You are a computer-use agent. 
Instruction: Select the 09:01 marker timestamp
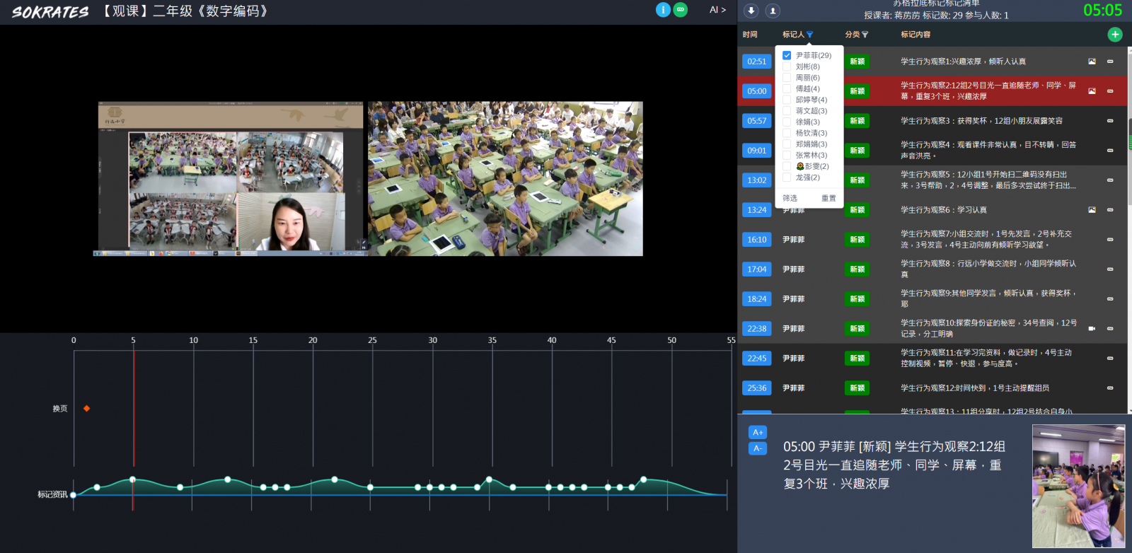tap(756, 151)
